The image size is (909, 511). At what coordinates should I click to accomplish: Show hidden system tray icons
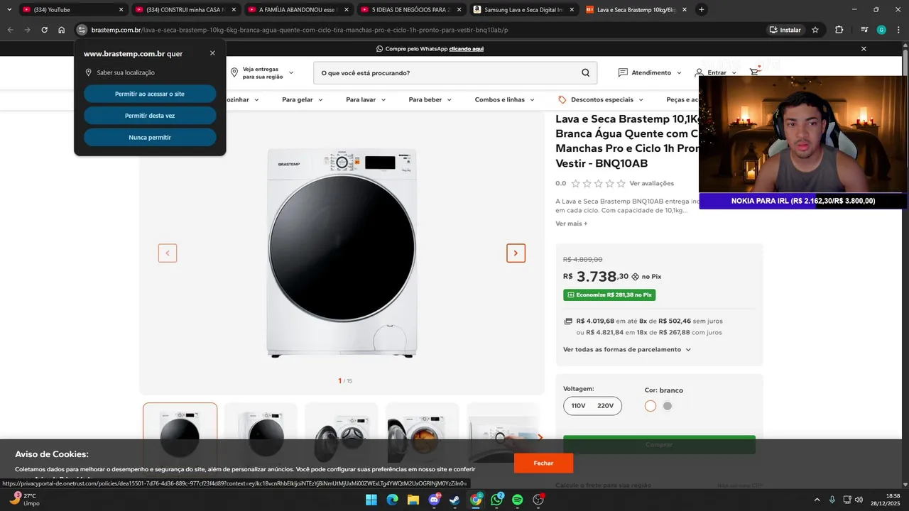817,500
